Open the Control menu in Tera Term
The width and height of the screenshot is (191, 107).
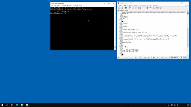coord(64,6)
